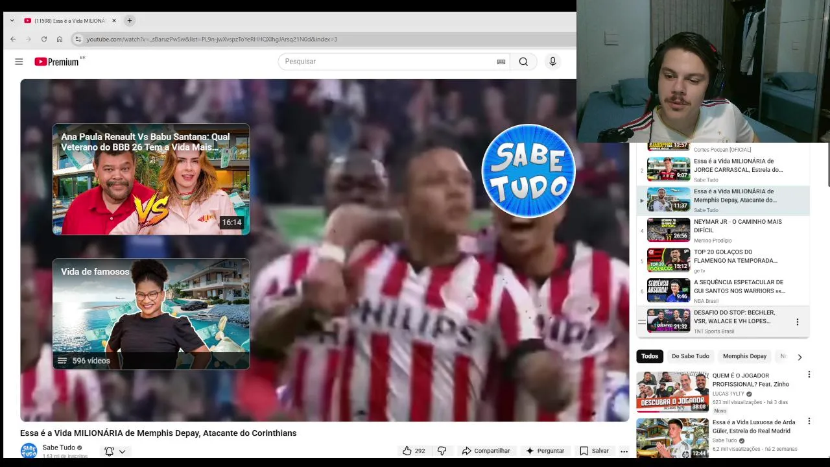Play TOP 20 GOLAÇOS DO FLAMENGO video

click(x=723, y=261)
